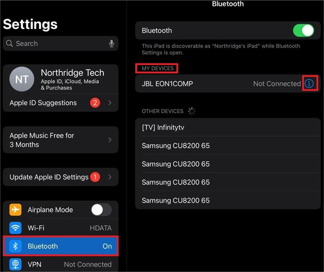Tap the large Settings title
This screenshot has height=272, width=324.
click(x=30, y=24)
